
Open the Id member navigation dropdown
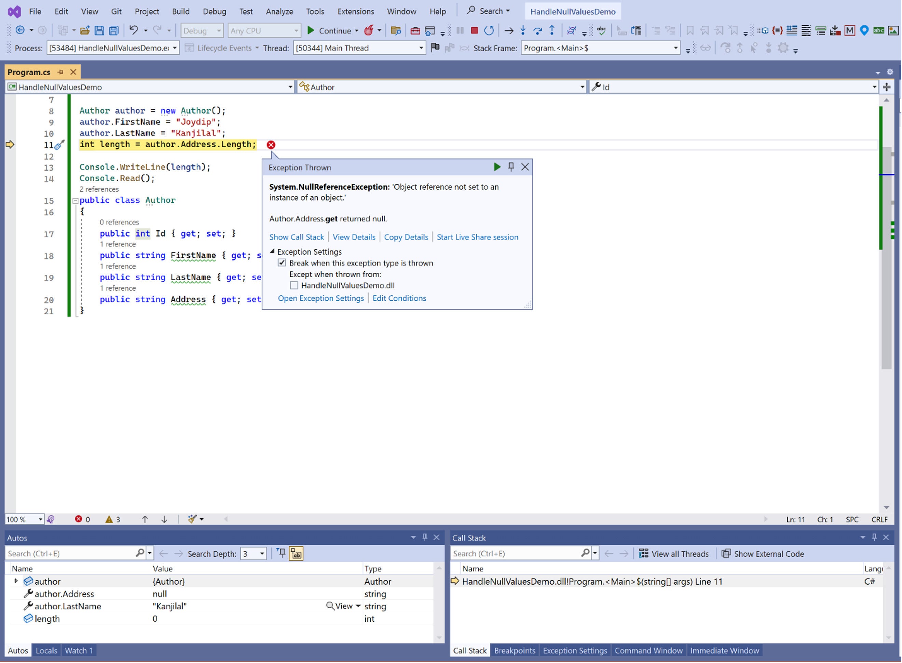[734, 87]
